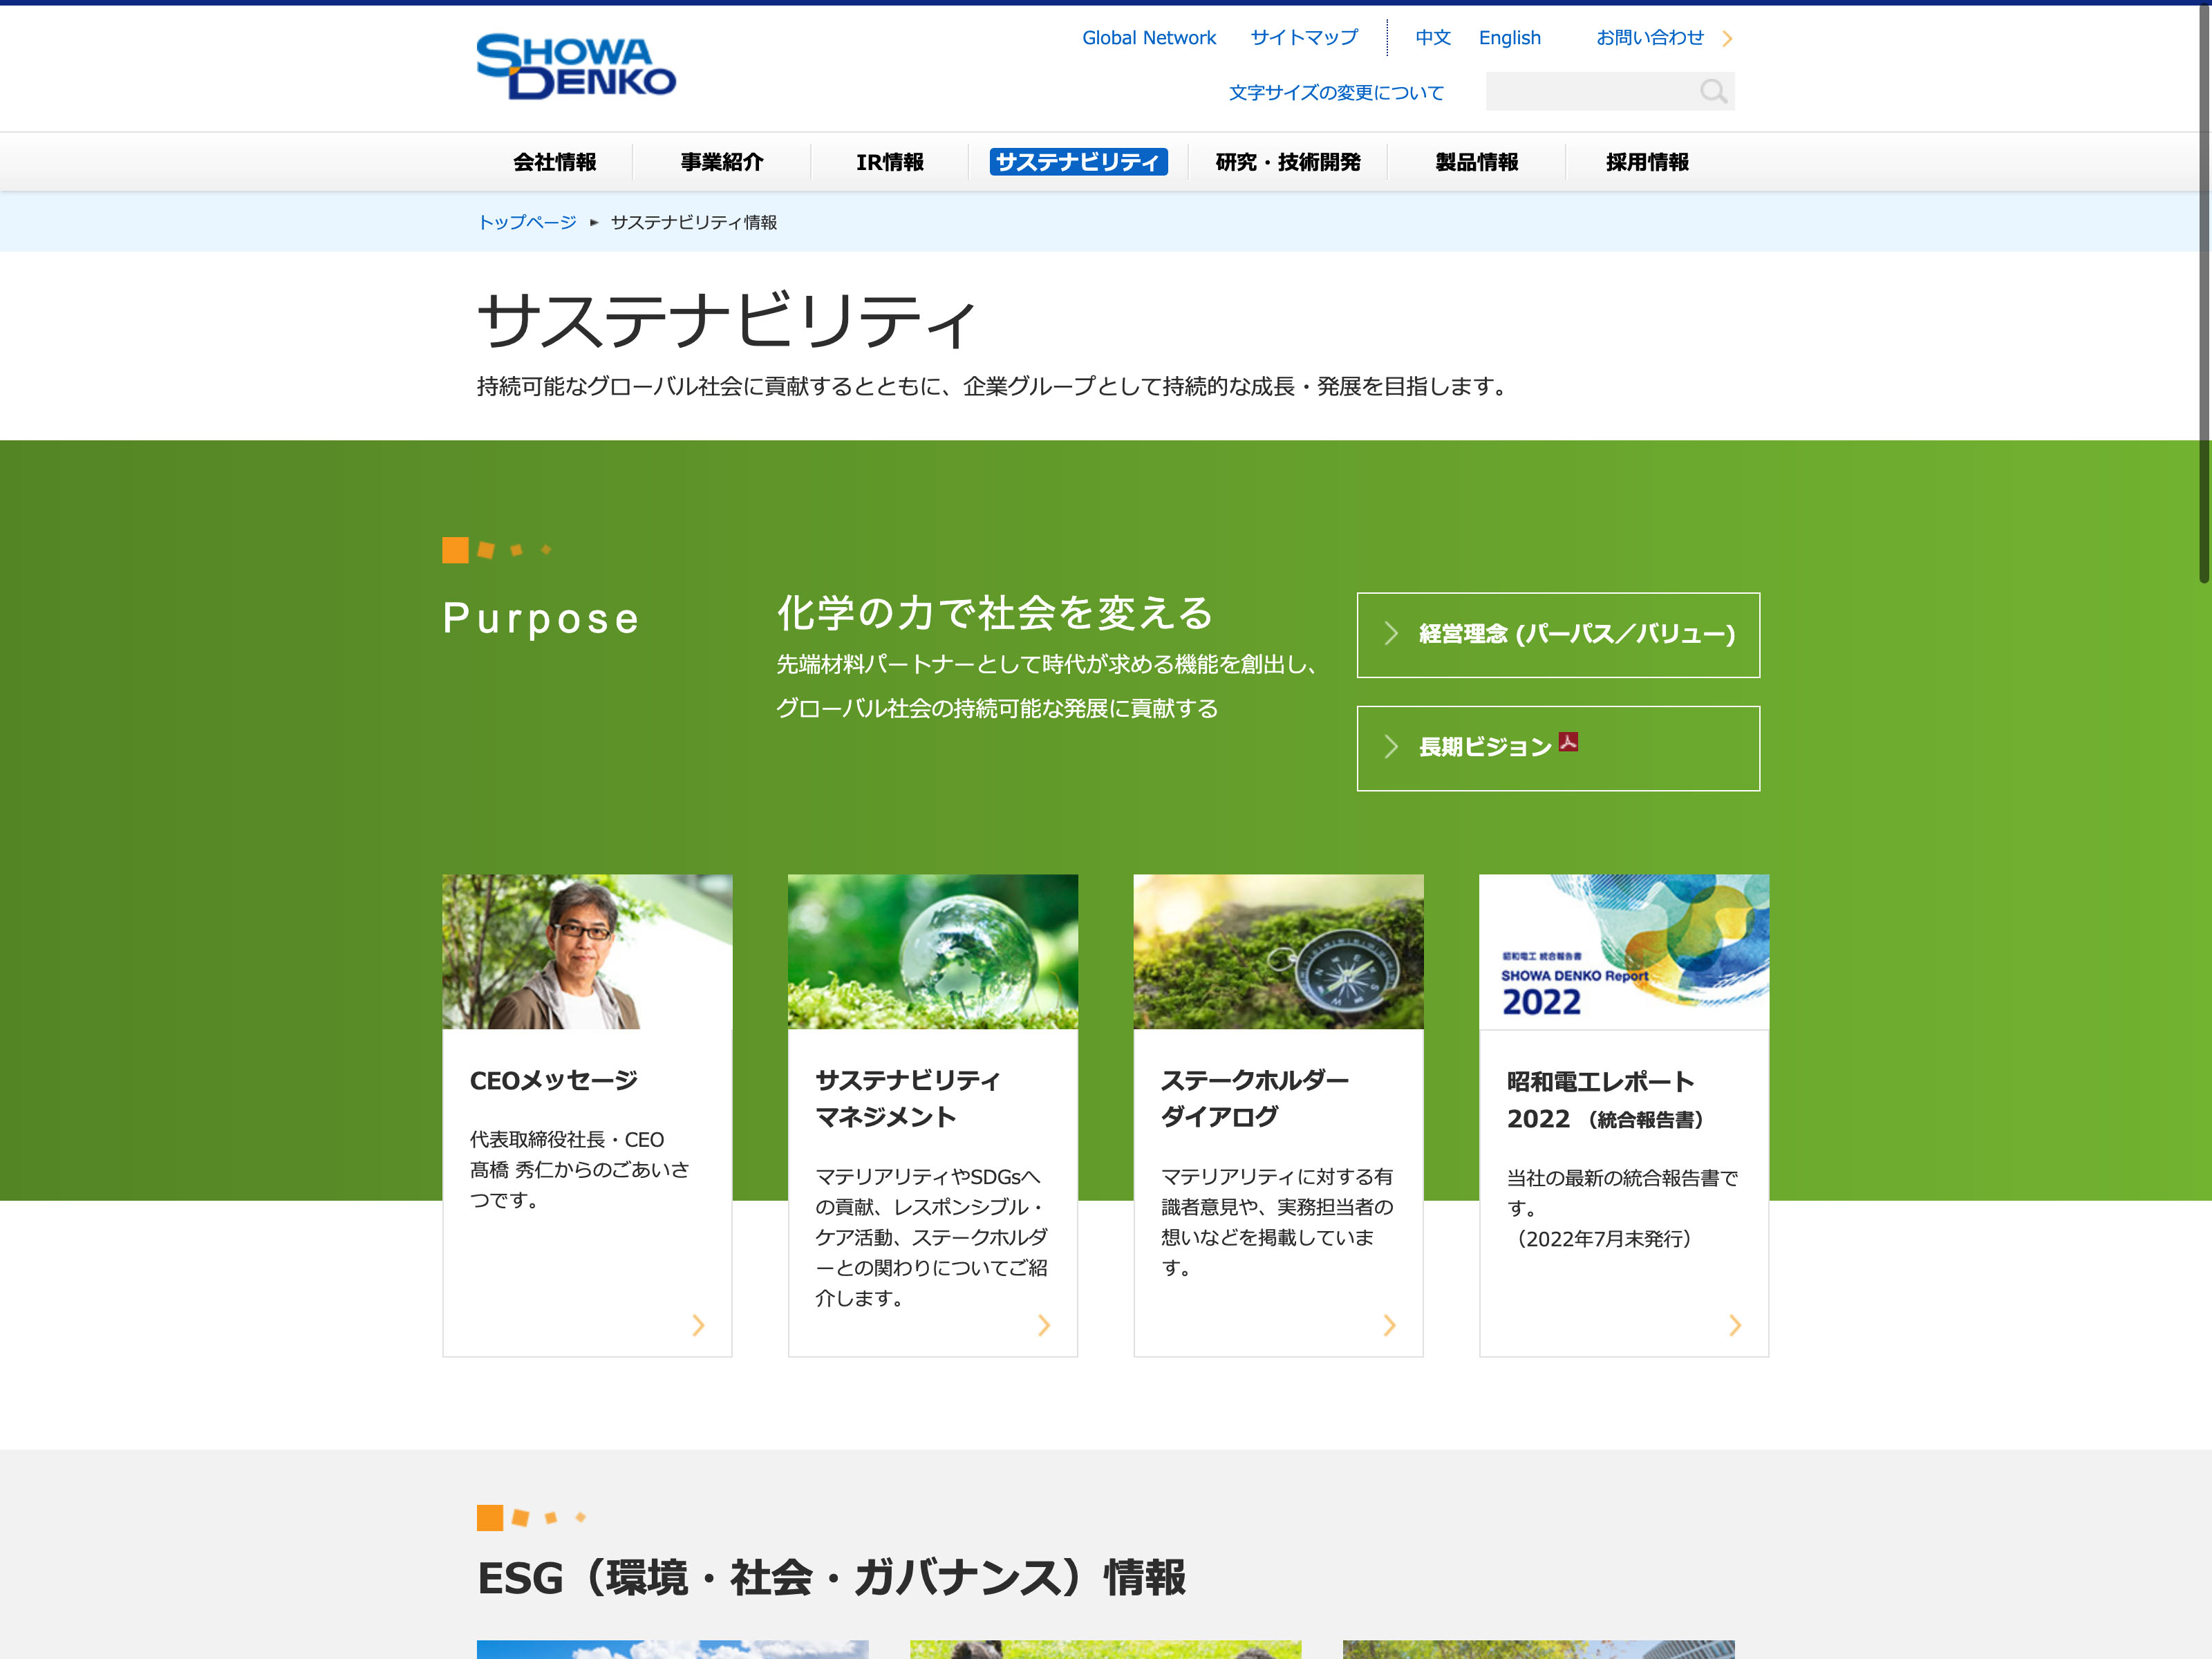Image resolution: width=2212 pixels, height=1659 pixels.
Task: Click the search magnifier icon
Action: click(x=1712, y=92)
